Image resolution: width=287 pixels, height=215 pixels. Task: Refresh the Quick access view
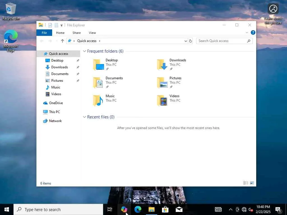(191, 41)
